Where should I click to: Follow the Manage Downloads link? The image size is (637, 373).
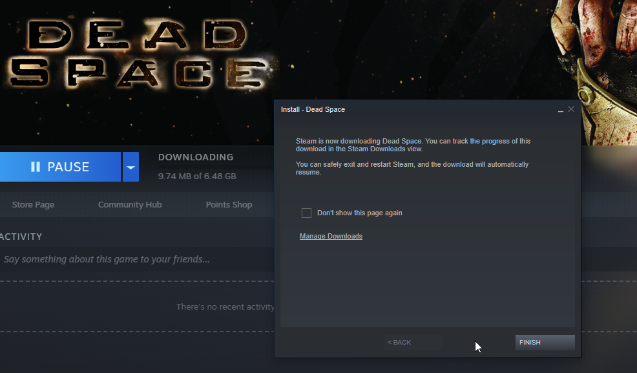click(331, 236)
